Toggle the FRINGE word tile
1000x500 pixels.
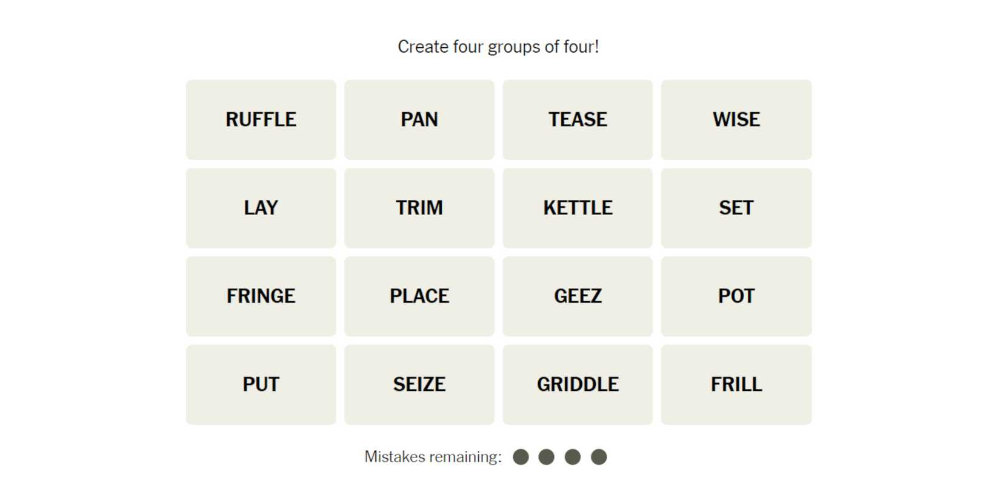(x=261, y=296)
